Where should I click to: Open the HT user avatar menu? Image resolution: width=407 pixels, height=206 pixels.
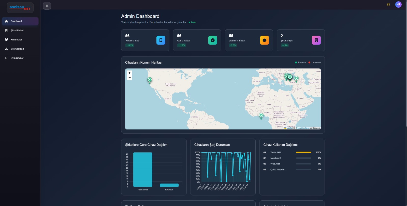[x=398, y=4]
